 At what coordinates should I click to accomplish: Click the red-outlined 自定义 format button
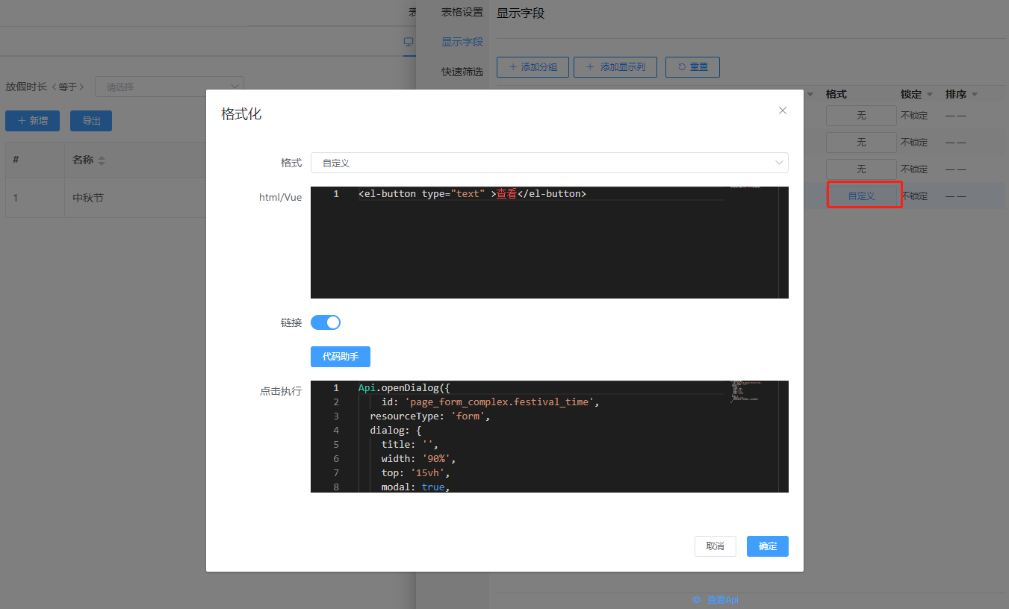(x=862, y=196)
